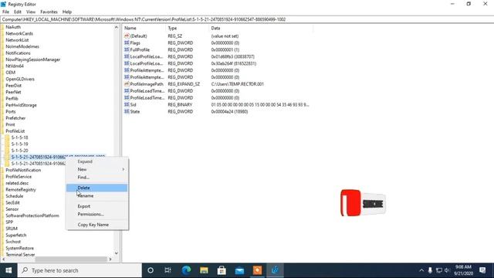494x278 pixels.
Task: Click the ProfileImagePath value icon
Action: 127,84
